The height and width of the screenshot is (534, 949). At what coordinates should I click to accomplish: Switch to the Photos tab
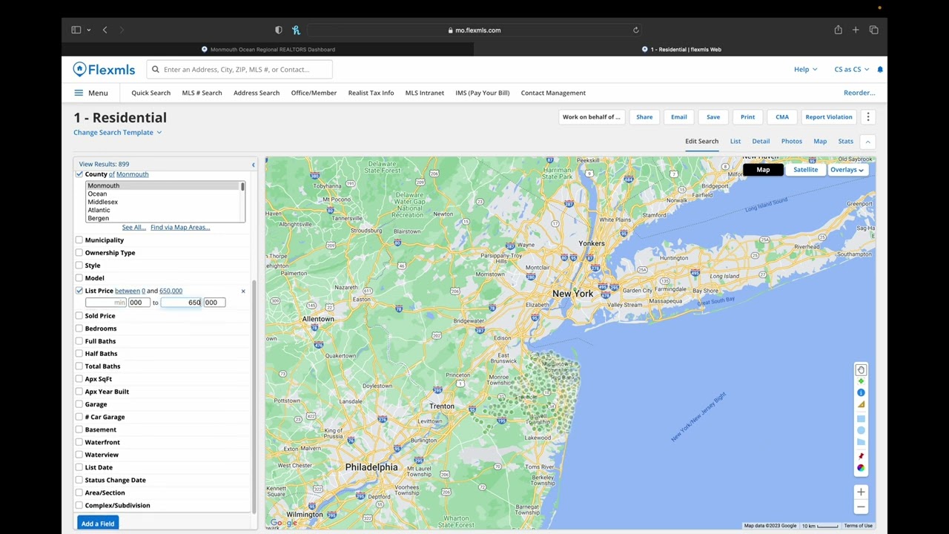[x=791, y=142]
